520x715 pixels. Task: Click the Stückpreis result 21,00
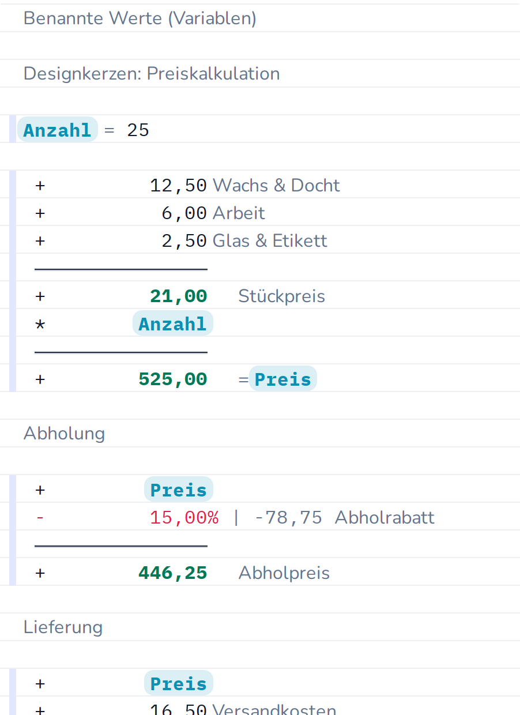point(178,296)
